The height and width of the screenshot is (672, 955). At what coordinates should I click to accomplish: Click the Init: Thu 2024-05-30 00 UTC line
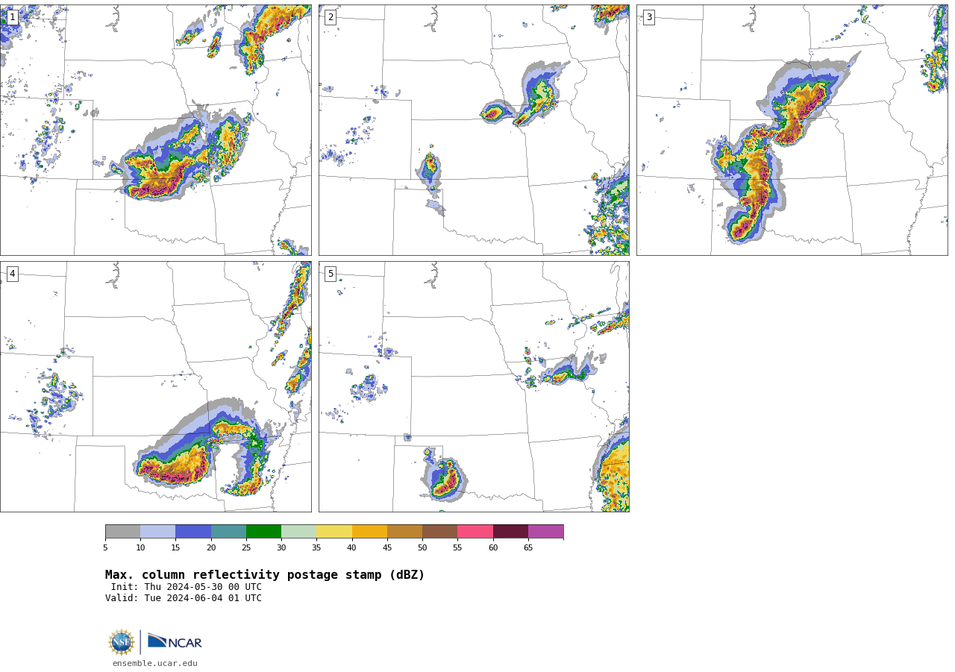click(x=186, y=587)
